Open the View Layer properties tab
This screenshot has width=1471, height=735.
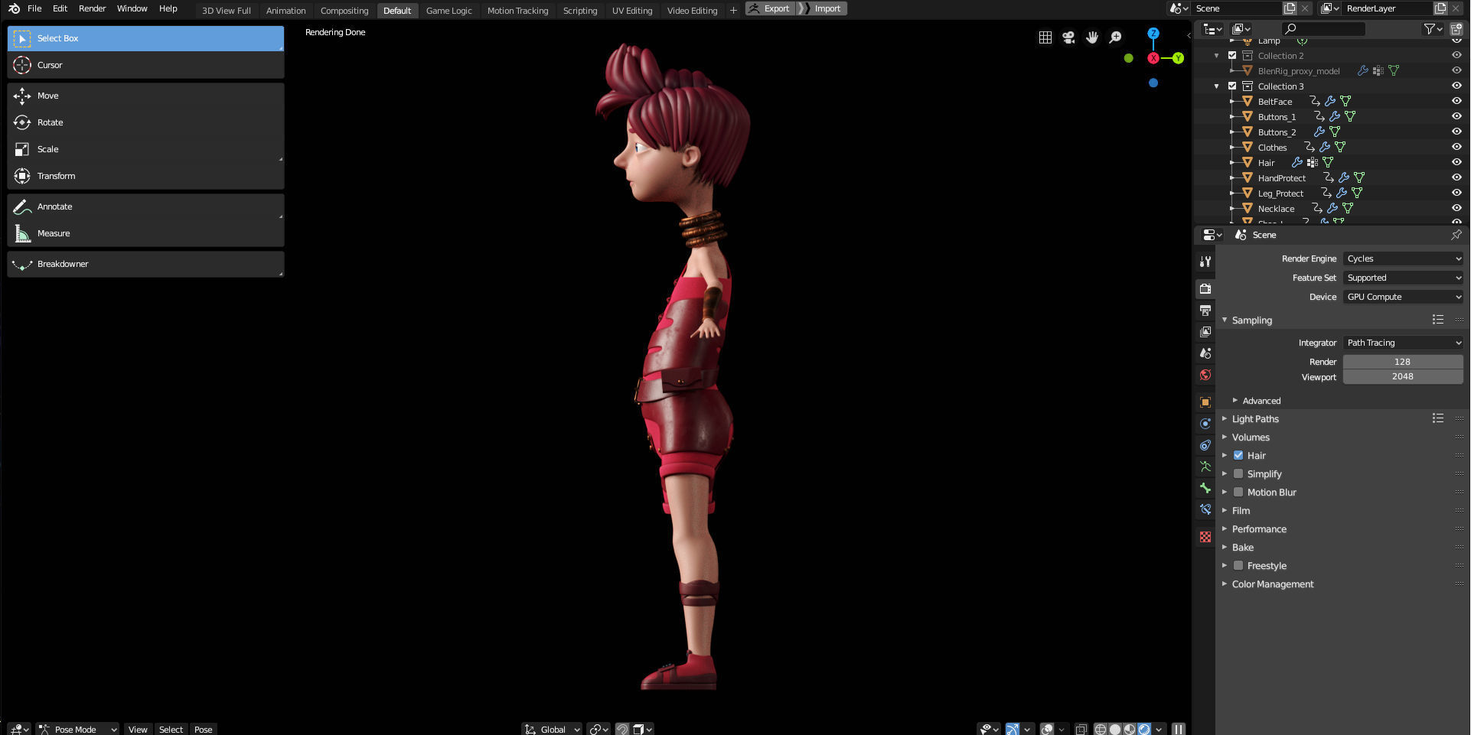1205,331
